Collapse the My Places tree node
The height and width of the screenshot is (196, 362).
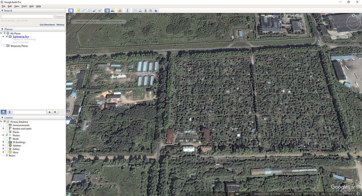click(x=1, y=33)
